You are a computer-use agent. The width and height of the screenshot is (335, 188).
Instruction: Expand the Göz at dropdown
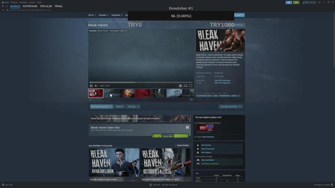point(92,15)
